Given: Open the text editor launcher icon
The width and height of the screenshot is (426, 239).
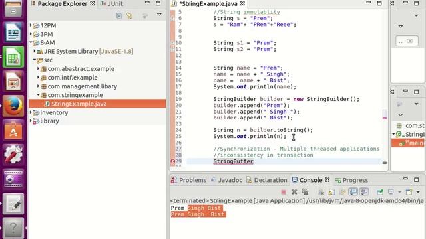Looking at the screenshot, I should (x=13, y=204).
